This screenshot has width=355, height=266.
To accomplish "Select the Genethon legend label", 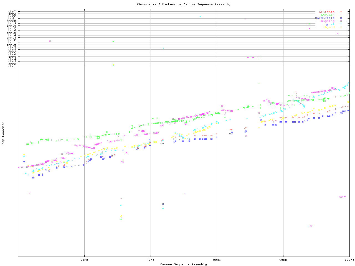I will (x=326, y=12).
